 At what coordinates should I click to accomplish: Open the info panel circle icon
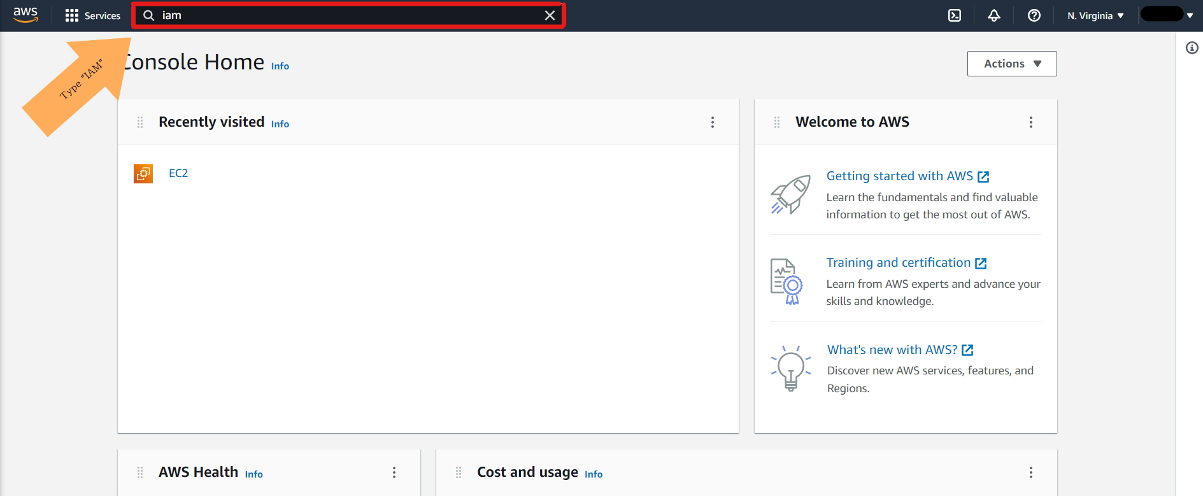tap(1192, 48)
